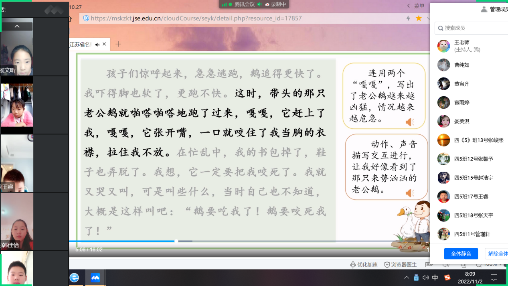Open the browser 菜单 menu

pyautogui.click(x=419, y=6)
